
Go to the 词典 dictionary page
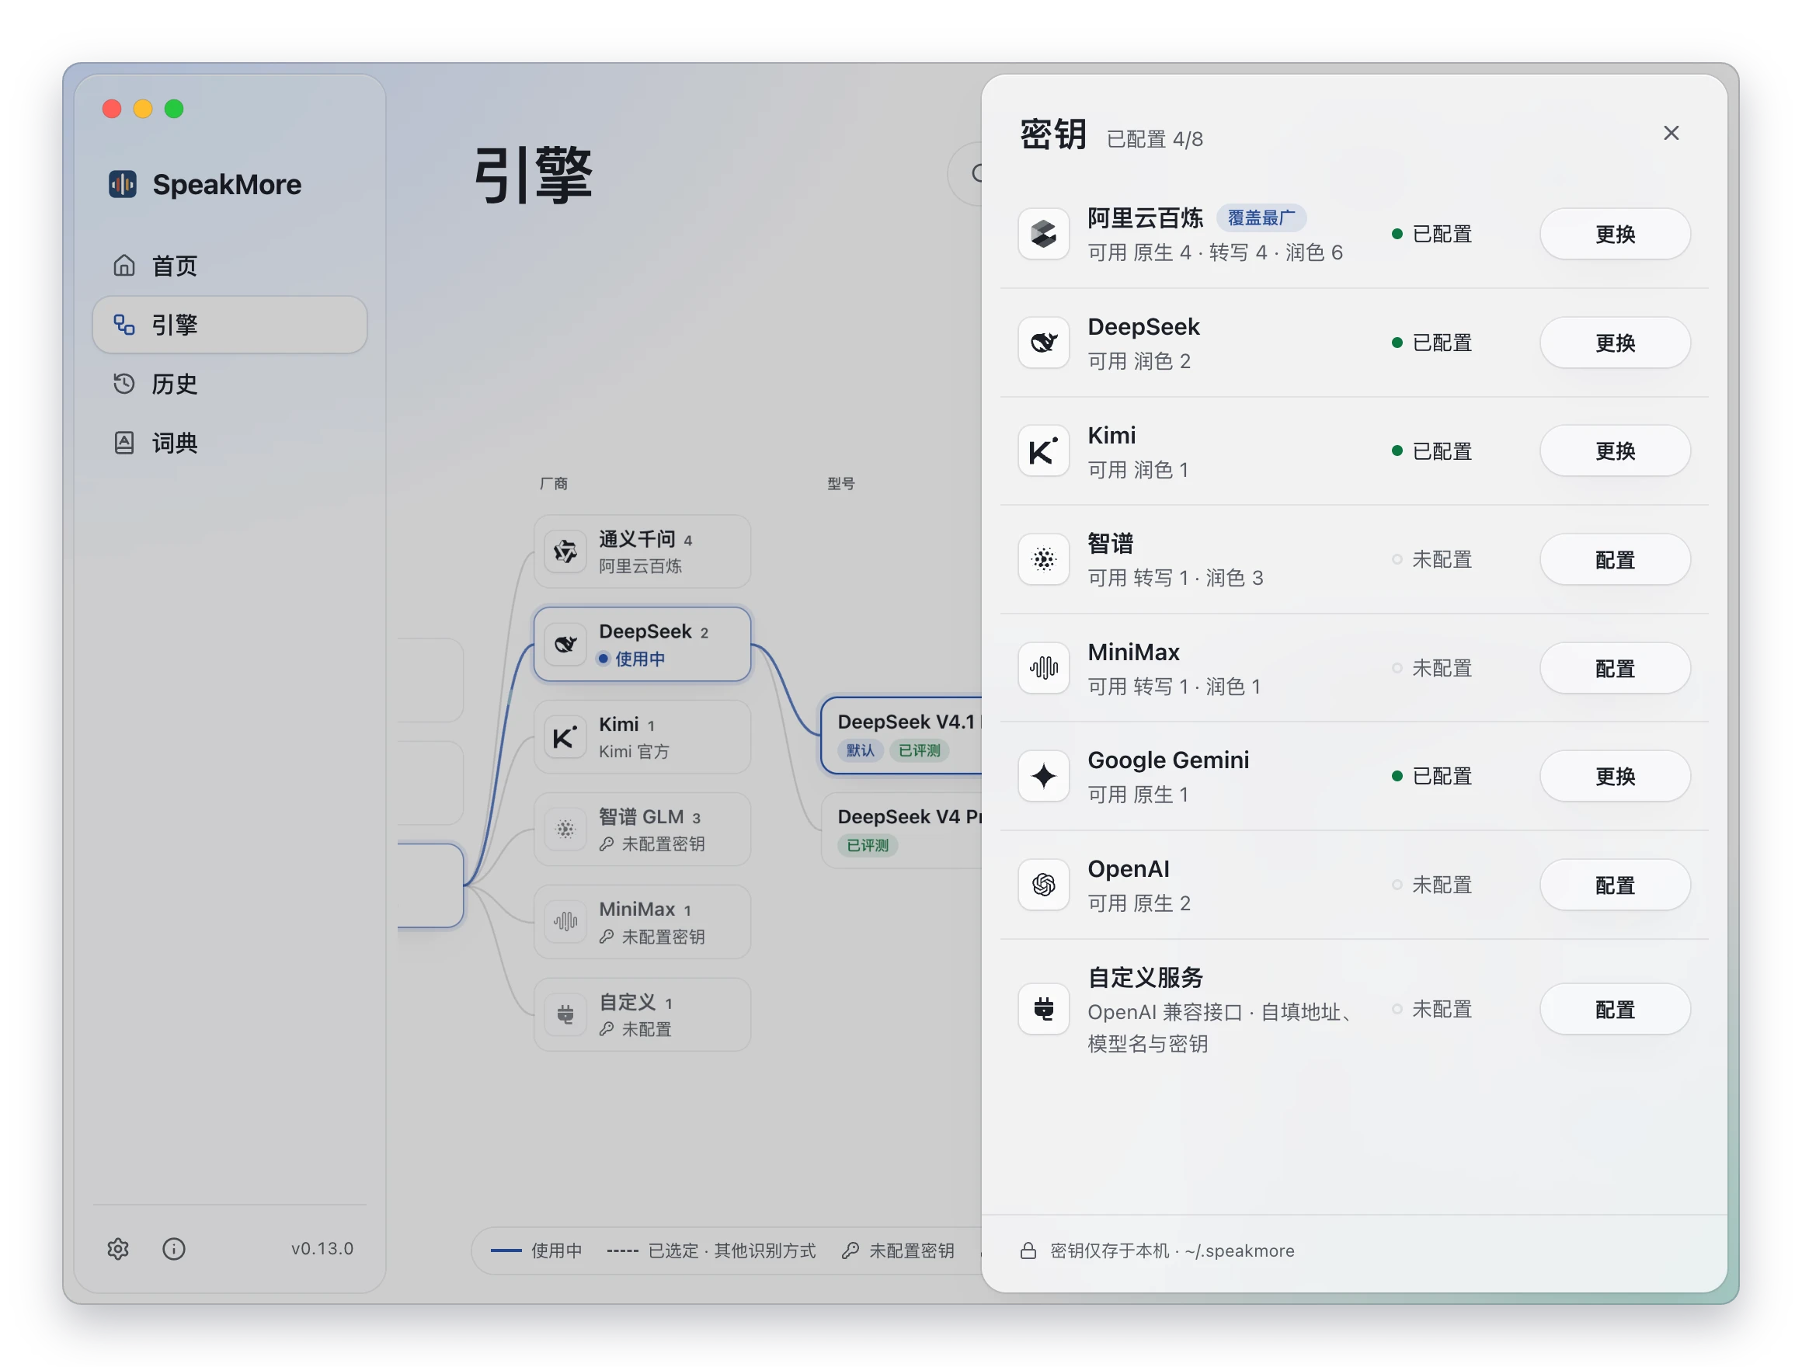pos(230,443)
